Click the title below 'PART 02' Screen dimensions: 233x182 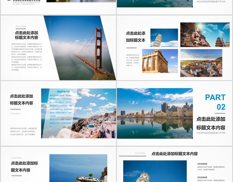(x=211, y=123)
